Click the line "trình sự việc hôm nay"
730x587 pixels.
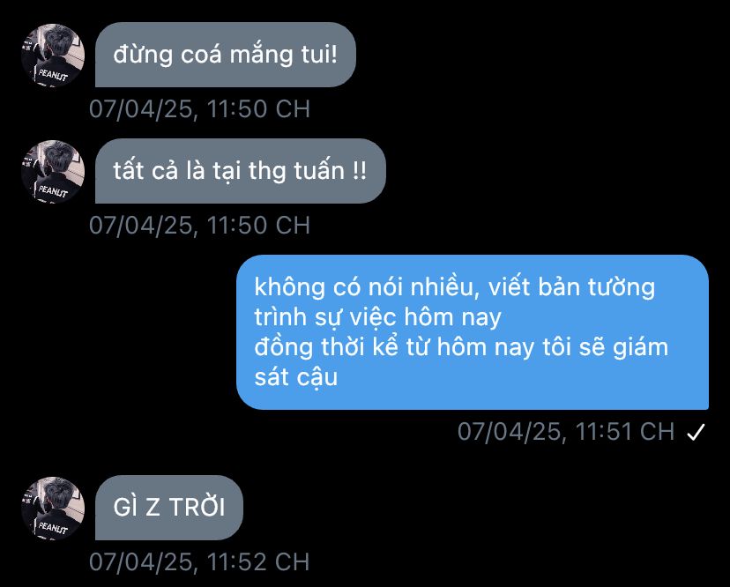pyautogui.click(x=377, y=318)
